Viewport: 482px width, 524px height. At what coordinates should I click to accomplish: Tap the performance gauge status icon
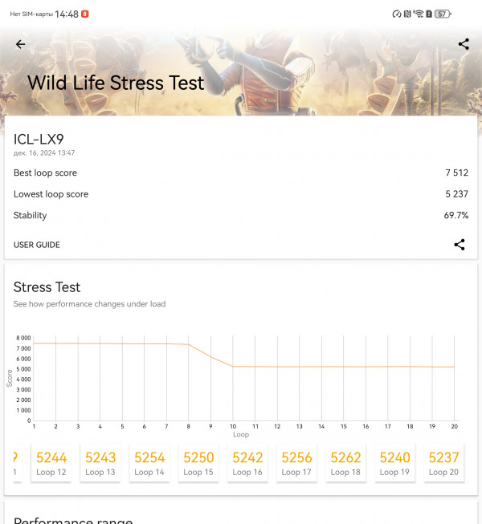click(x=397, y=14)
